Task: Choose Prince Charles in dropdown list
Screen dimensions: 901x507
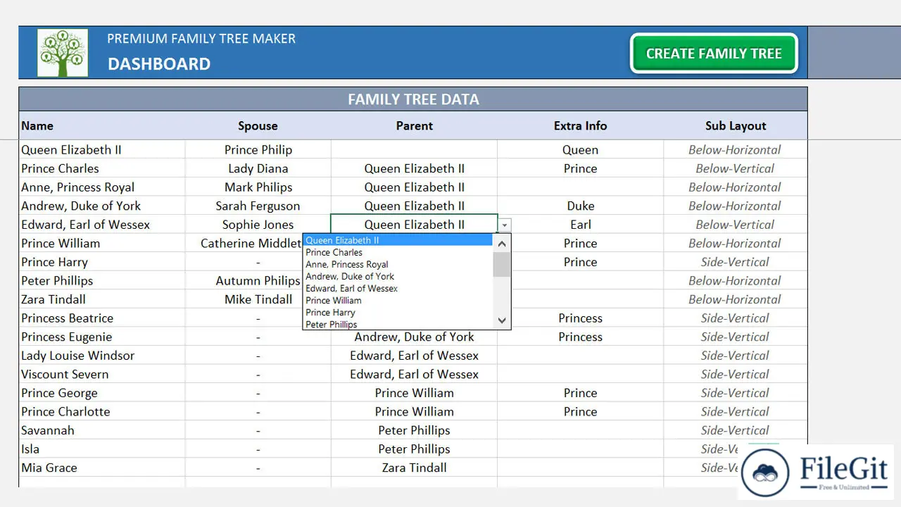Action: point(398,252)
